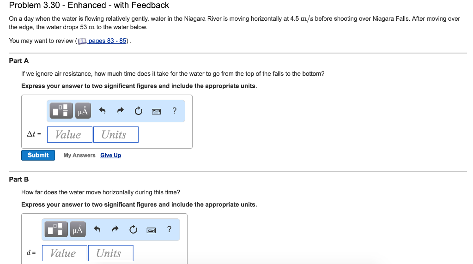Screen dimensions: 473x264
Task: Select the Part B heading
Action: point(18,180)
